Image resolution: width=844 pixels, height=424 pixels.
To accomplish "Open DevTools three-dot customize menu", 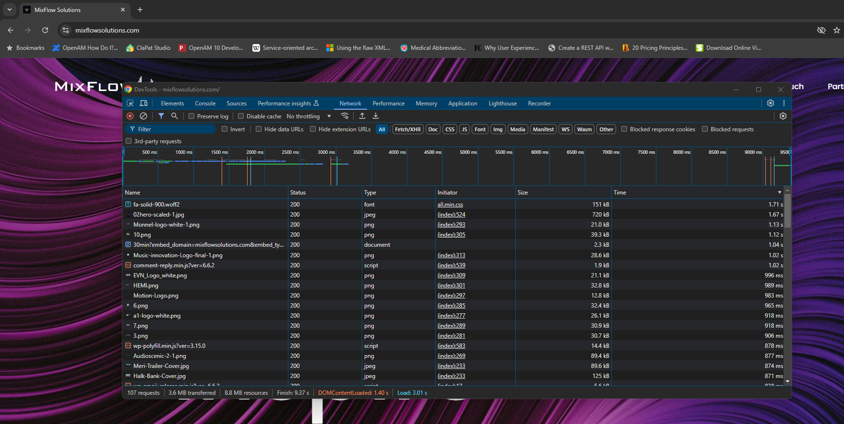I will pos(784,103).
